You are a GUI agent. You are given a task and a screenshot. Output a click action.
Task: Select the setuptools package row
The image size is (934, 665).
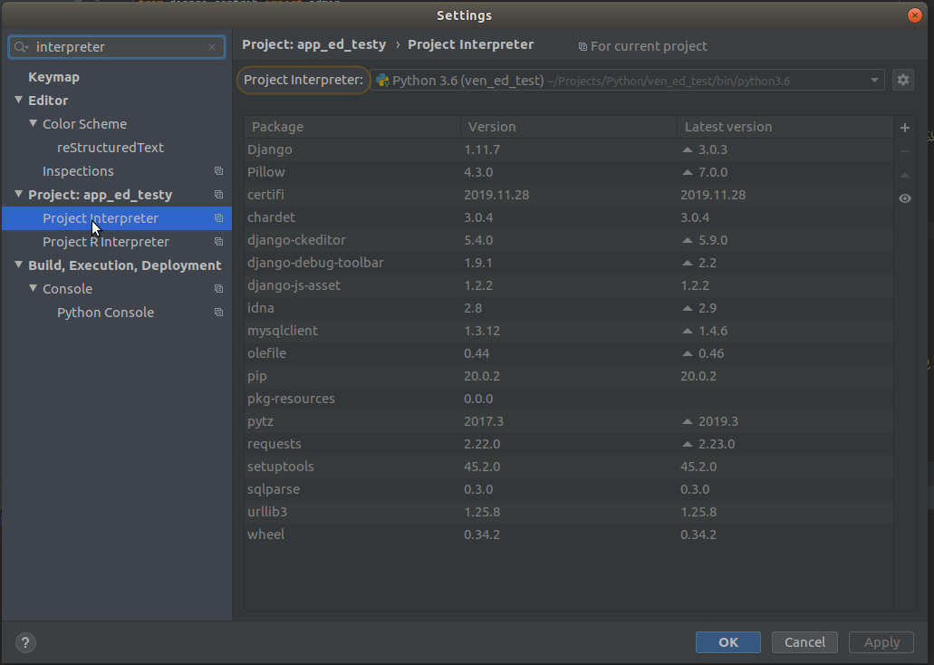(568, 467)
